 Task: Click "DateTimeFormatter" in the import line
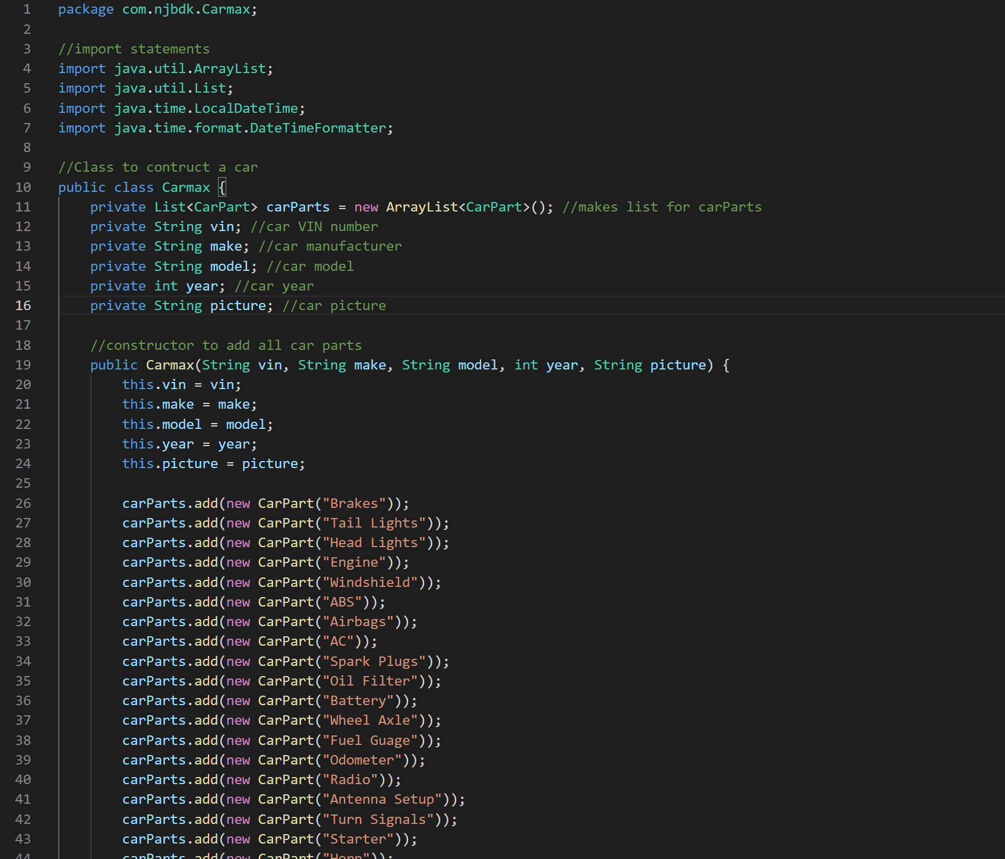click(318, 128)
